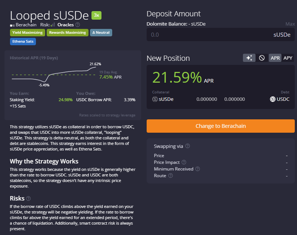Click the 7.45% 19 day average value
The width and height of the screenshot is (297, 235).
[106, 77]
